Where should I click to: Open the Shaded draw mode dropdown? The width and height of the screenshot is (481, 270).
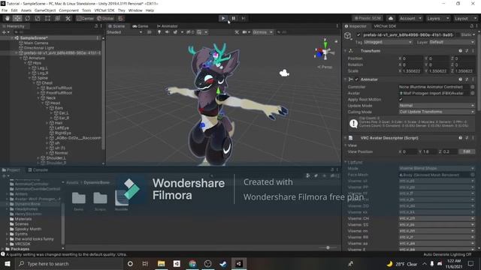125,31
